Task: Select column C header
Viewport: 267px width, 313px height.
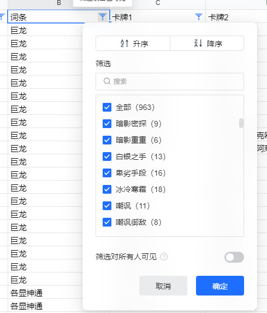Action: pyautogui.click(x=158, y=3)
